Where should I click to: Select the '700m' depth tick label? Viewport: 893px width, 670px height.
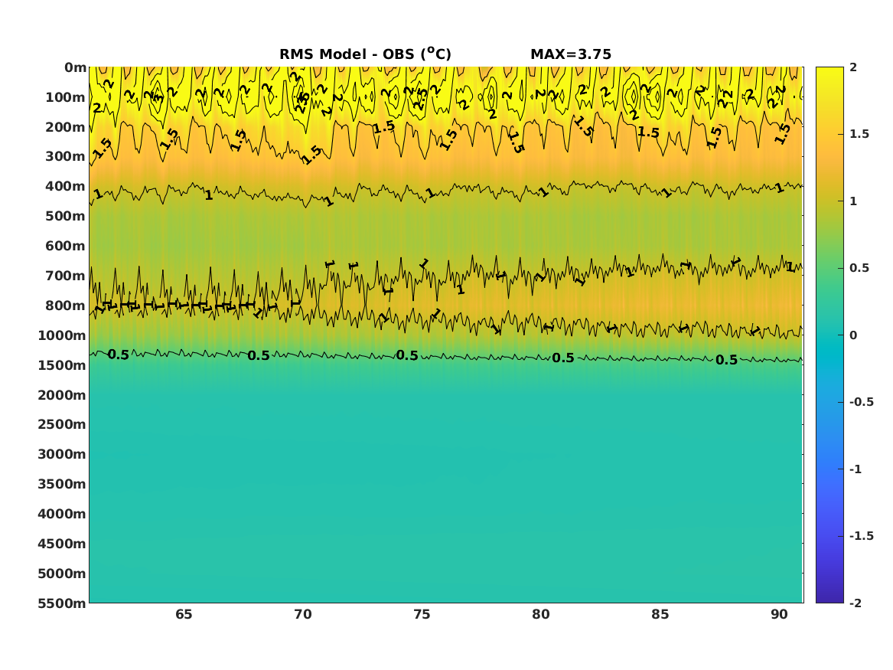(x=66, y=276)
